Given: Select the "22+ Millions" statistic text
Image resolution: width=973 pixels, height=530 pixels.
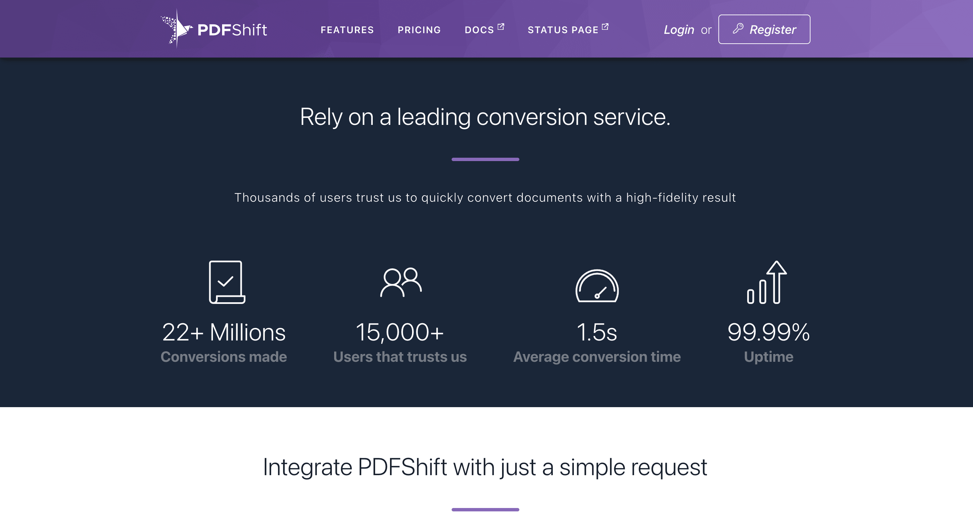Looking at the screenshot, I should [x=223, y=332].
